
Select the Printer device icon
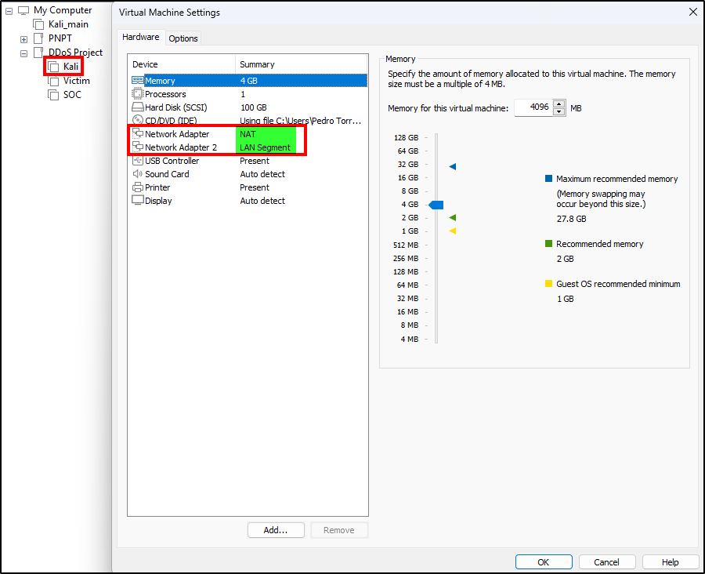(x=138, y=187)
